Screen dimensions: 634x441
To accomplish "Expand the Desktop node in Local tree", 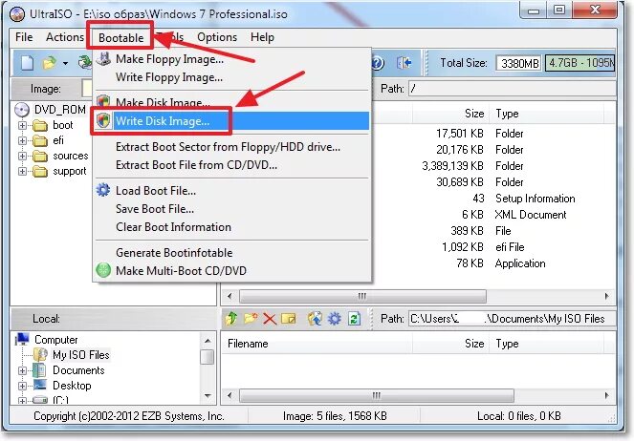I will [22, 386].
